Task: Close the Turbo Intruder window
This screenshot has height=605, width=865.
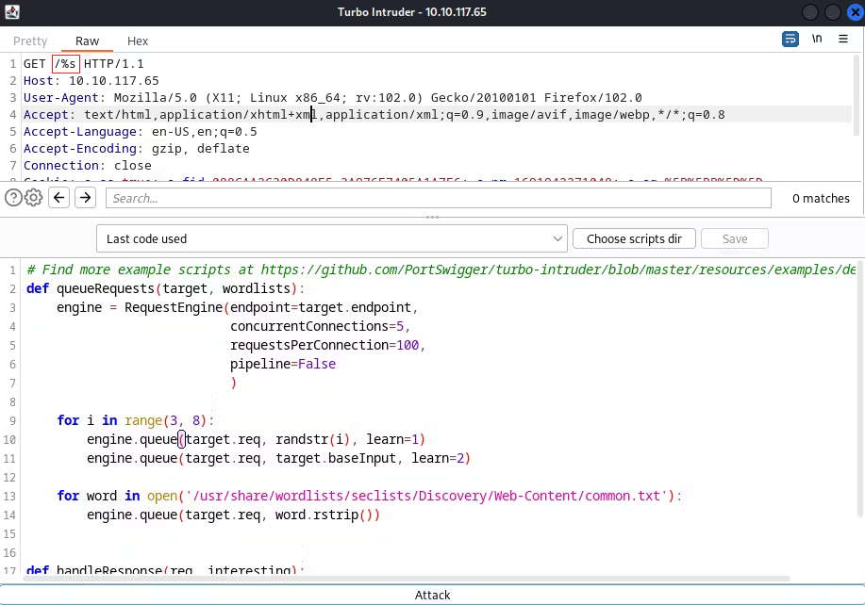Action: point(855,11)
